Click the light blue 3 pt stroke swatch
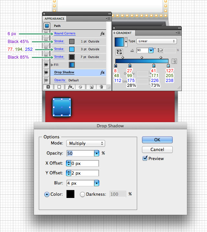Image resolution: width=207 pixels, height=232 pixels. [x=72, y=49]
